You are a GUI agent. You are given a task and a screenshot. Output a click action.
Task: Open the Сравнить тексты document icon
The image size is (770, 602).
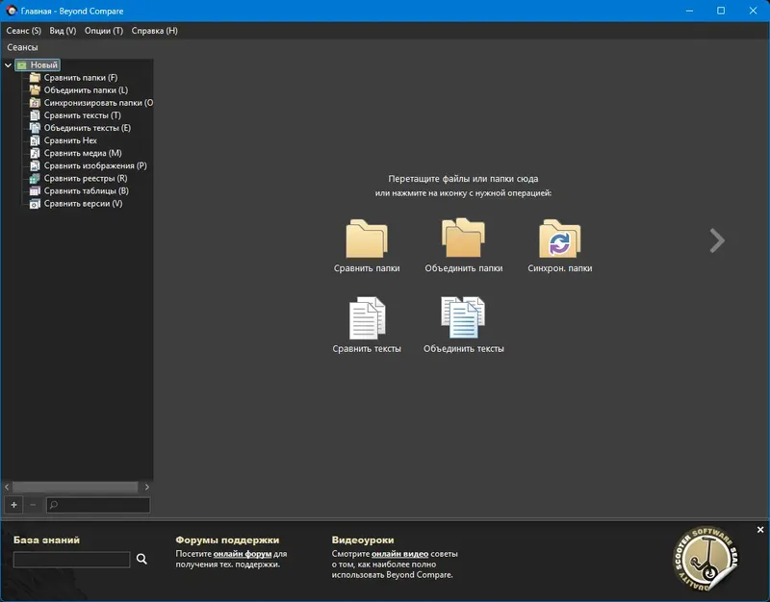367,319
